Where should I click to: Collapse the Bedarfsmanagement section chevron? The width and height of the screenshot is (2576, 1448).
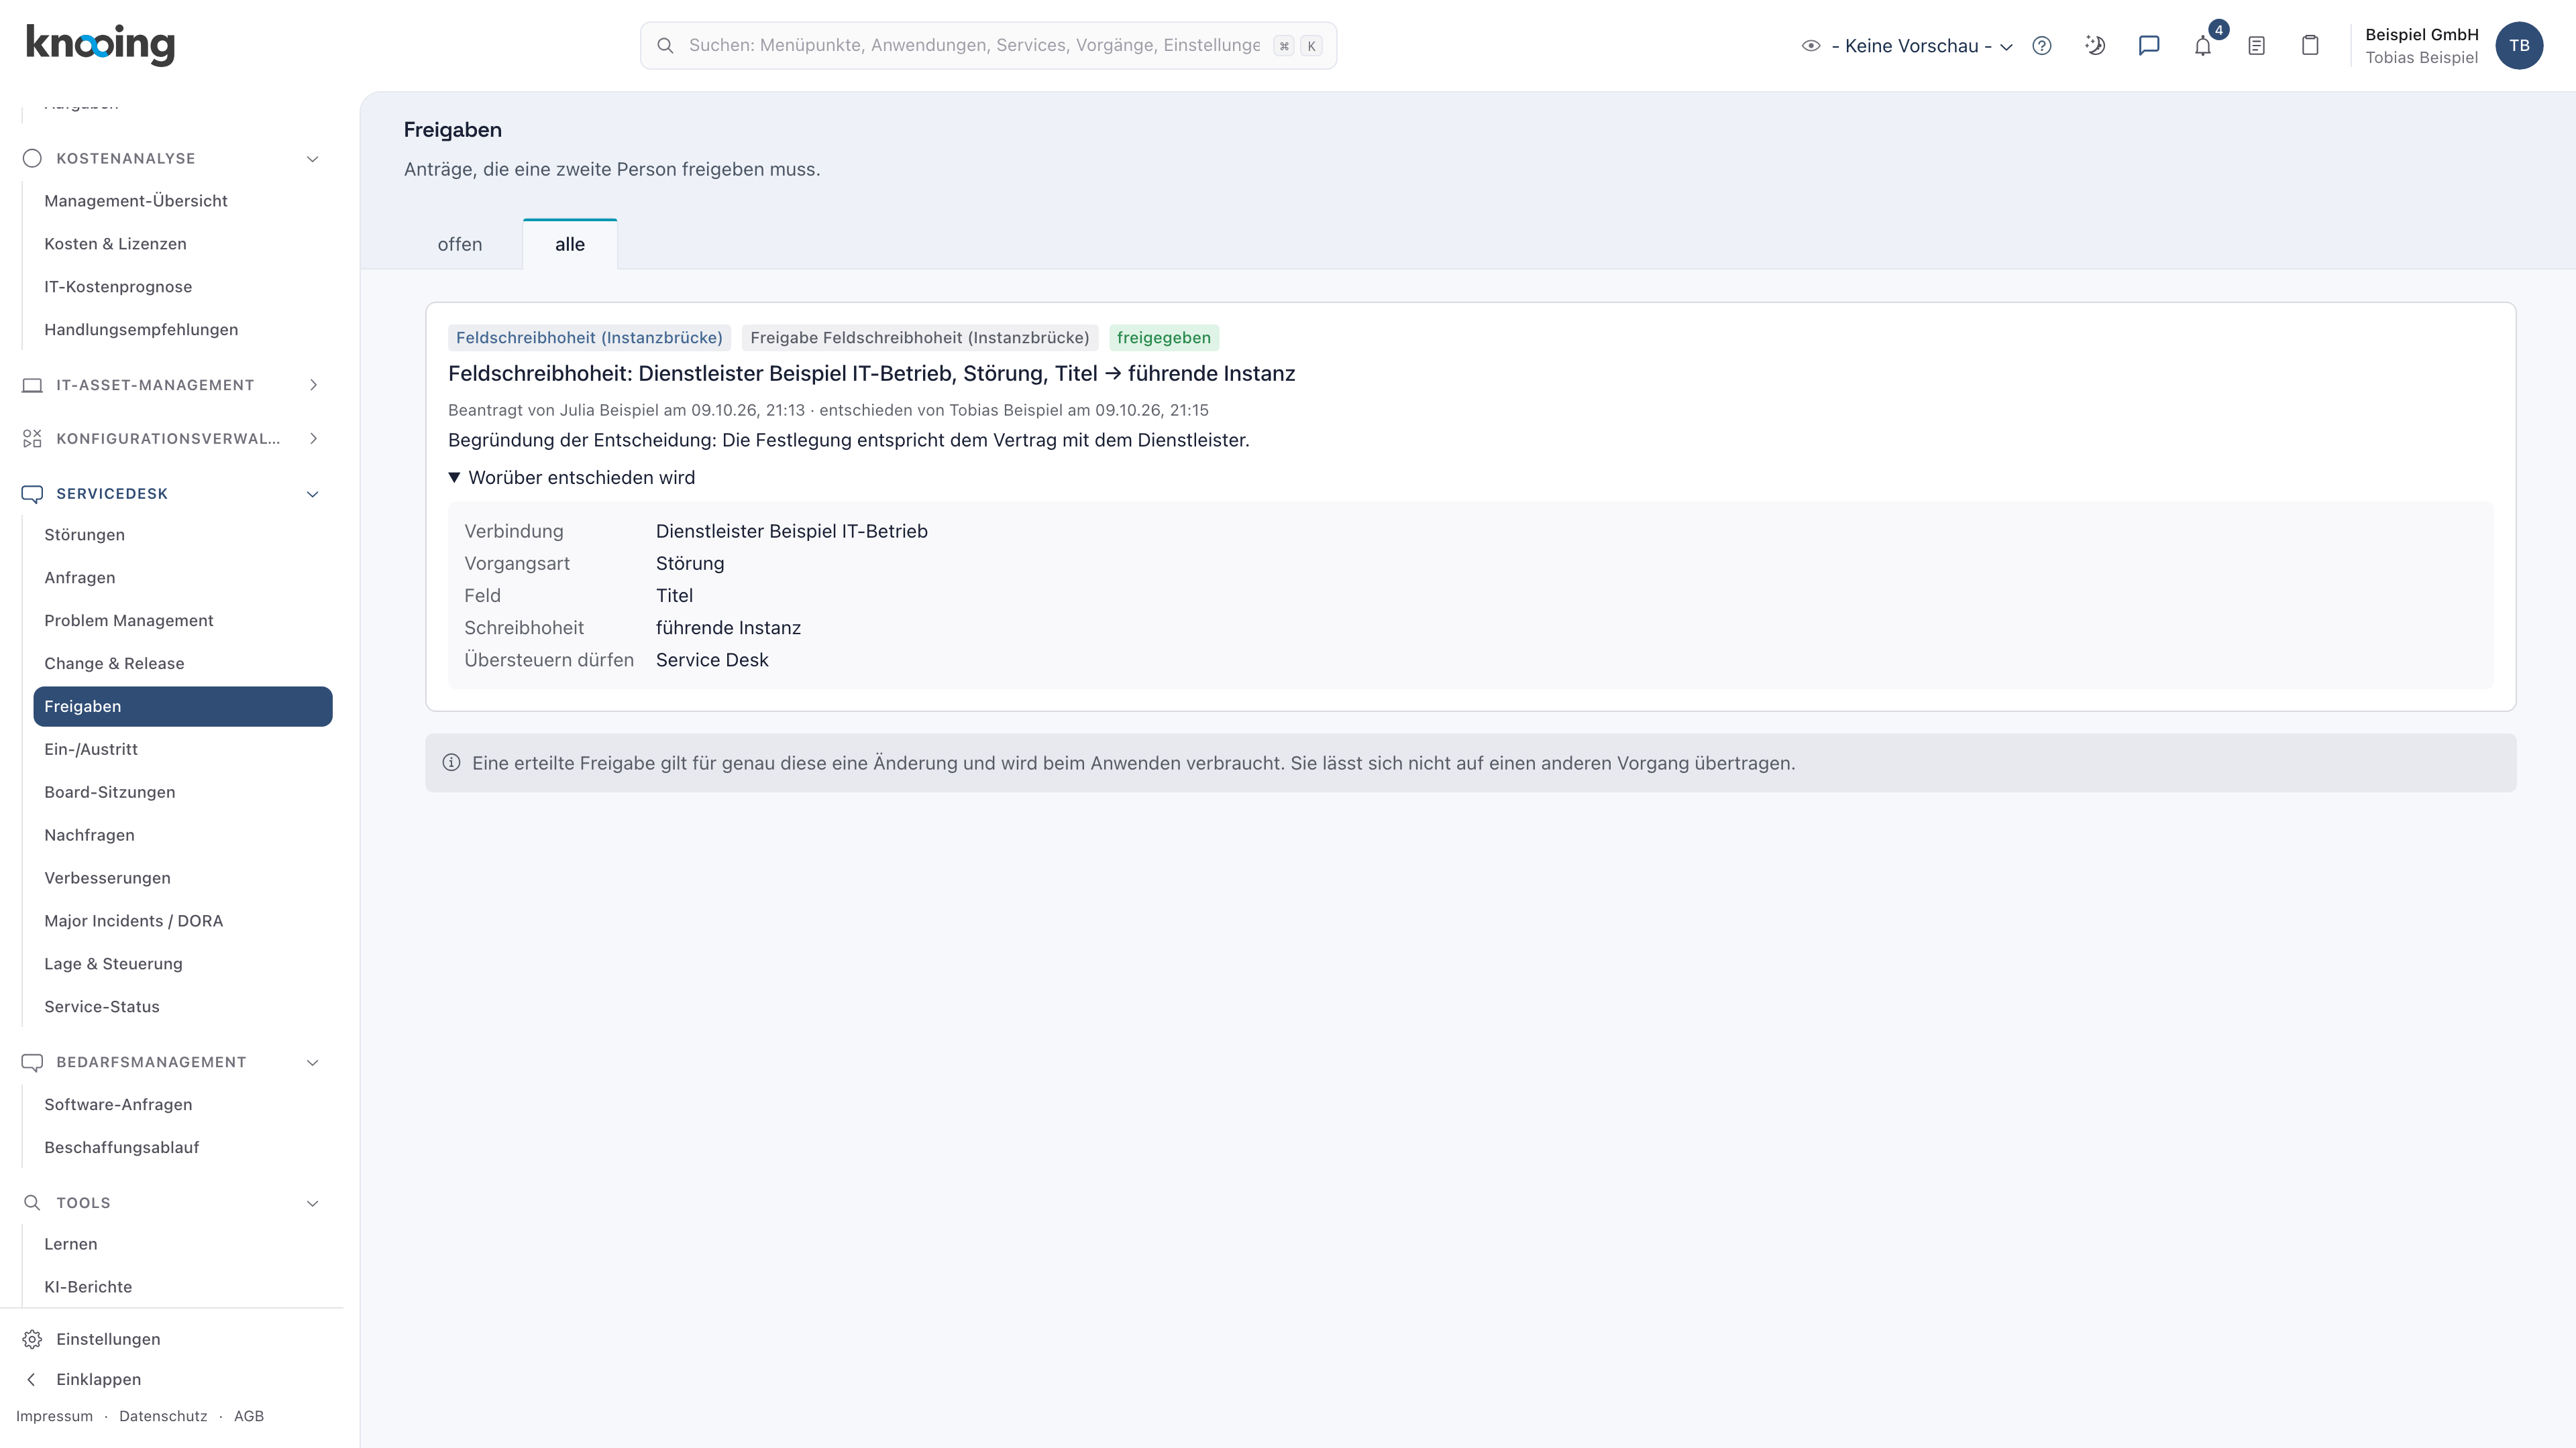313,1063
